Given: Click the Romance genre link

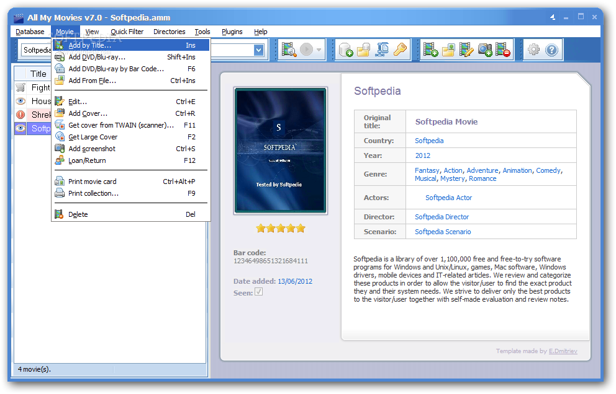Looking at the screenshot, I should [482, 179].
